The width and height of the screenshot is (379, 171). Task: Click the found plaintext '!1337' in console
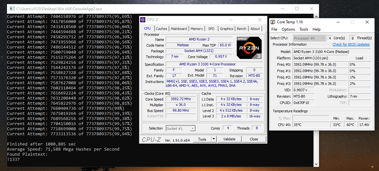[x=13, y=160]
